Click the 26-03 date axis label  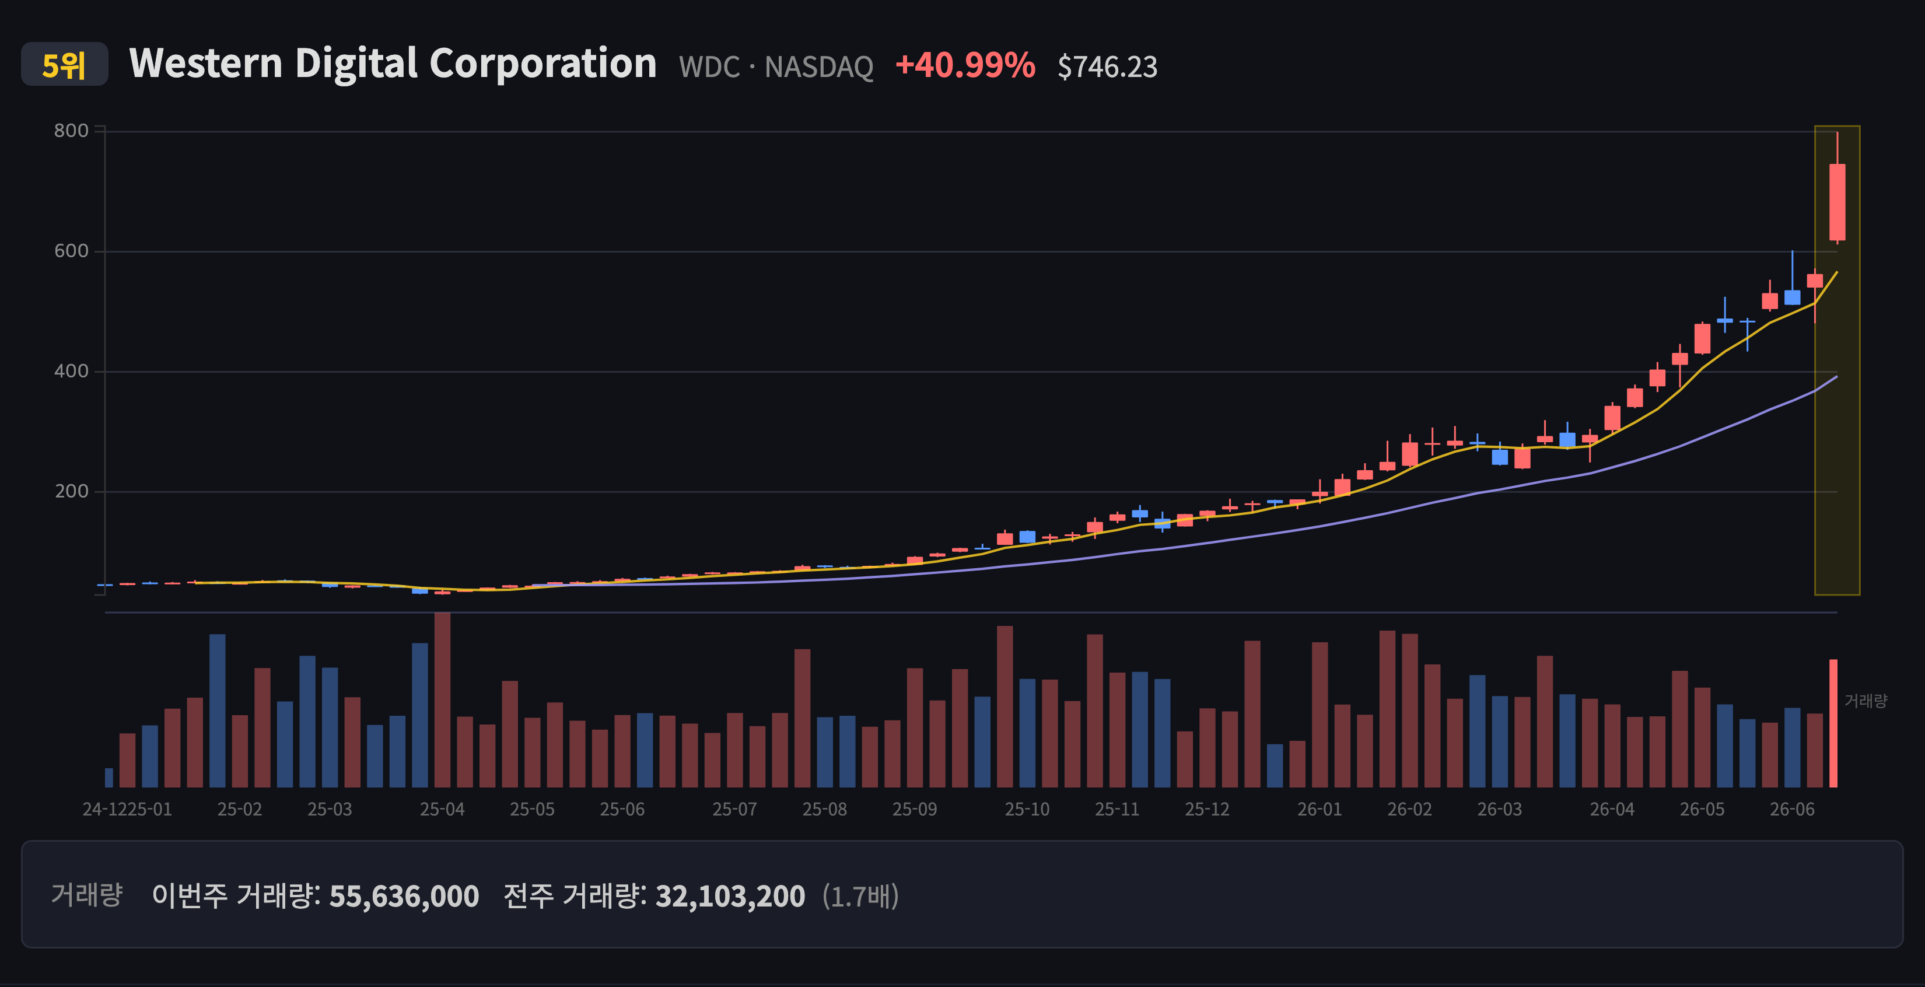(x=1500, y=809)
